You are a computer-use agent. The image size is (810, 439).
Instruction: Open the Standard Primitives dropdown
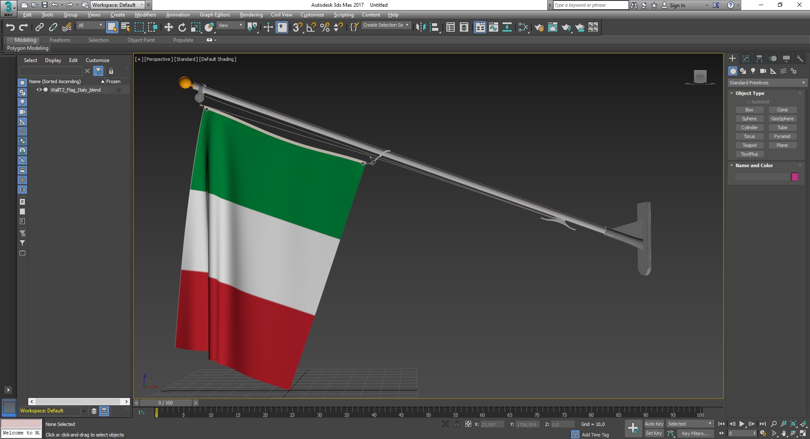(x=767, y=83)
